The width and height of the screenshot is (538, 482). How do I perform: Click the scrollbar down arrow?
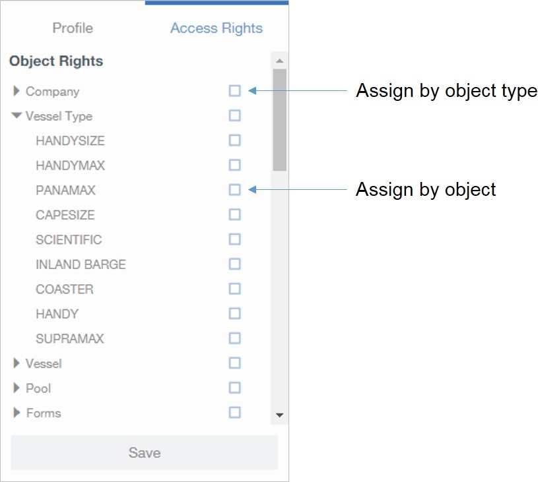click(x=279, y=415)
